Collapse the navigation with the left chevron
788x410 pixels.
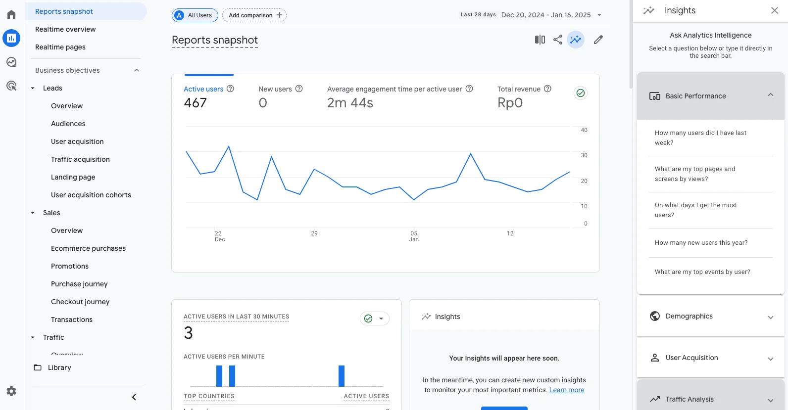click(x=134, y=397)
